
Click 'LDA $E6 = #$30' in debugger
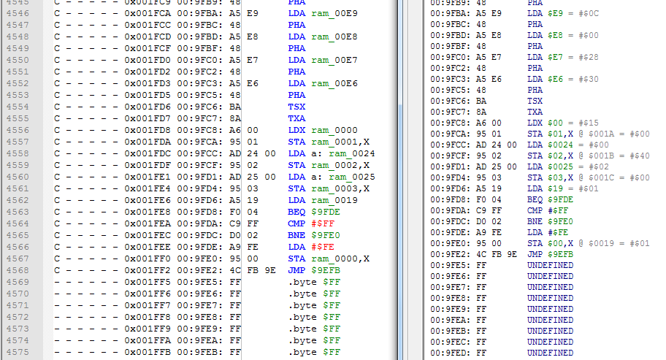tap(563, 79)
